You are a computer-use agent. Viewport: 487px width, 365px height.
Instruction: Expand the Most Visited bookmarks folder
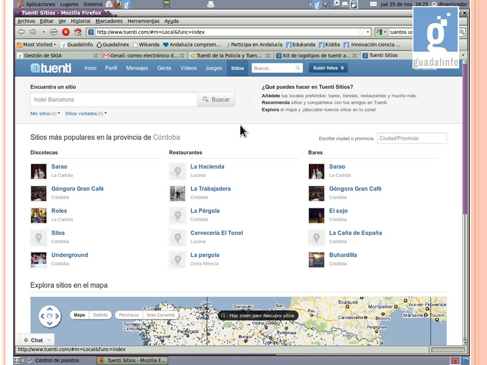(37, 45)
